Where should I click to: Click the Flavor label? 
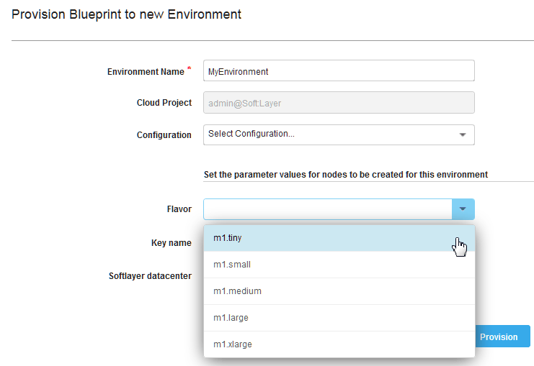179,209
